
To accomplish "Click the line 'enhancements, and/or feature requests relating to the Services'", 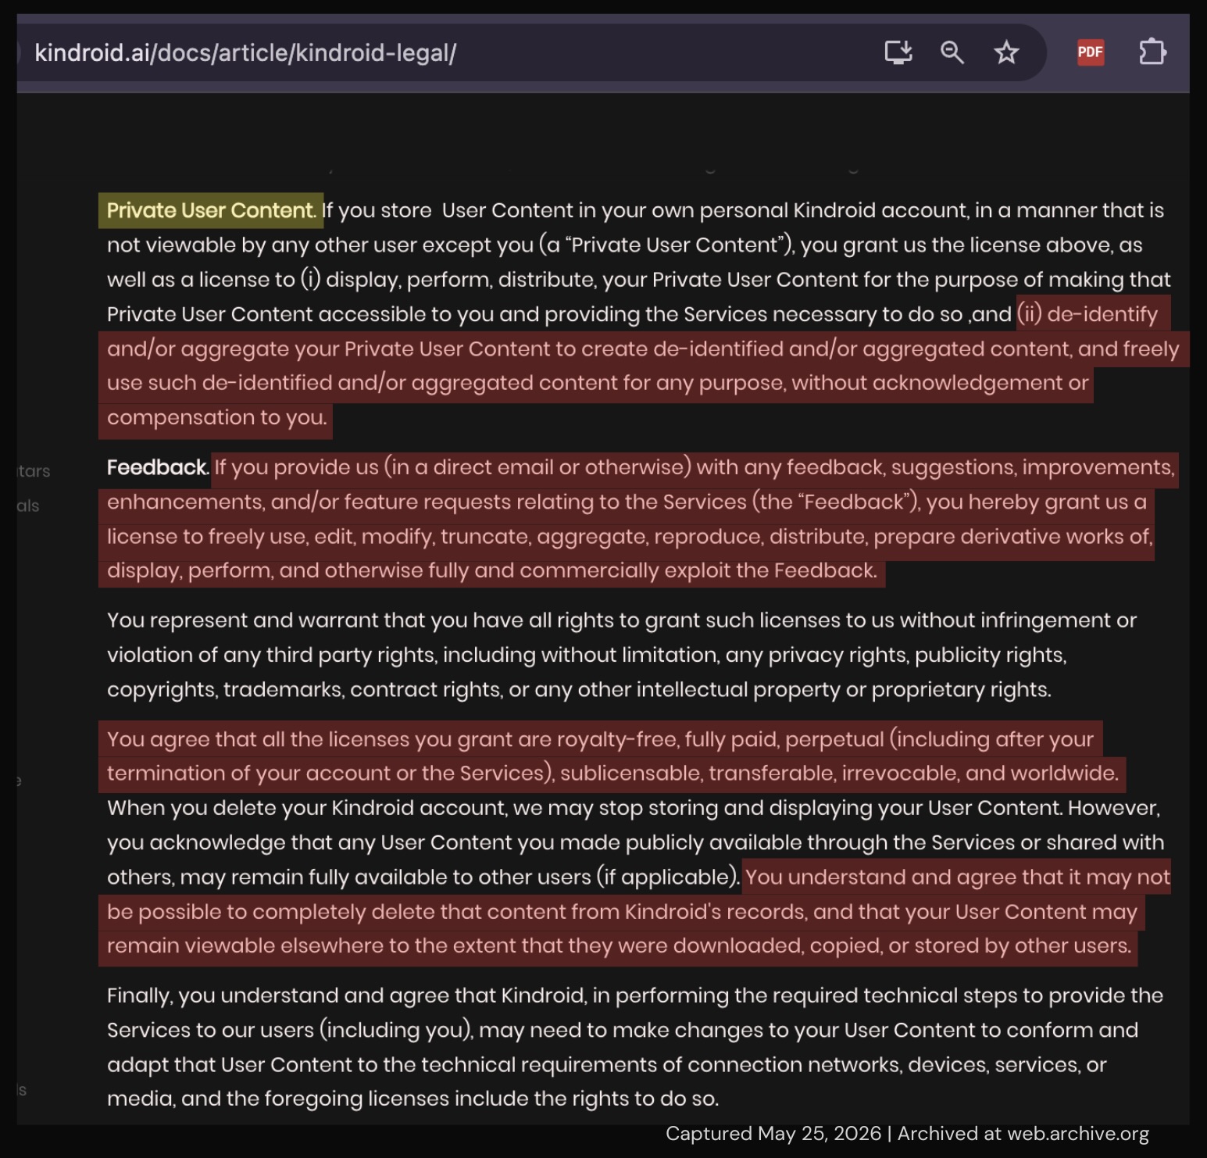I will (627, 502).
